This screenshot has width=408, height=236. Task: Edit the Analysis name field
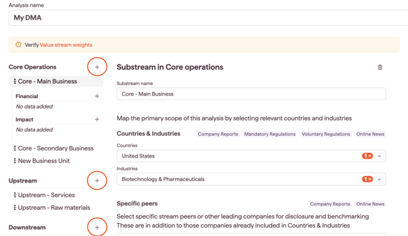[x=208, y=18]
